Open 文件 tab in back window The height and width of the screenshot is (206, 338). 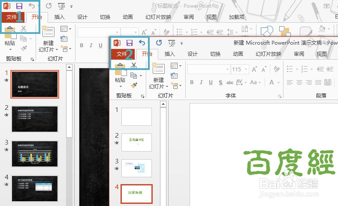tap(13, 17)
